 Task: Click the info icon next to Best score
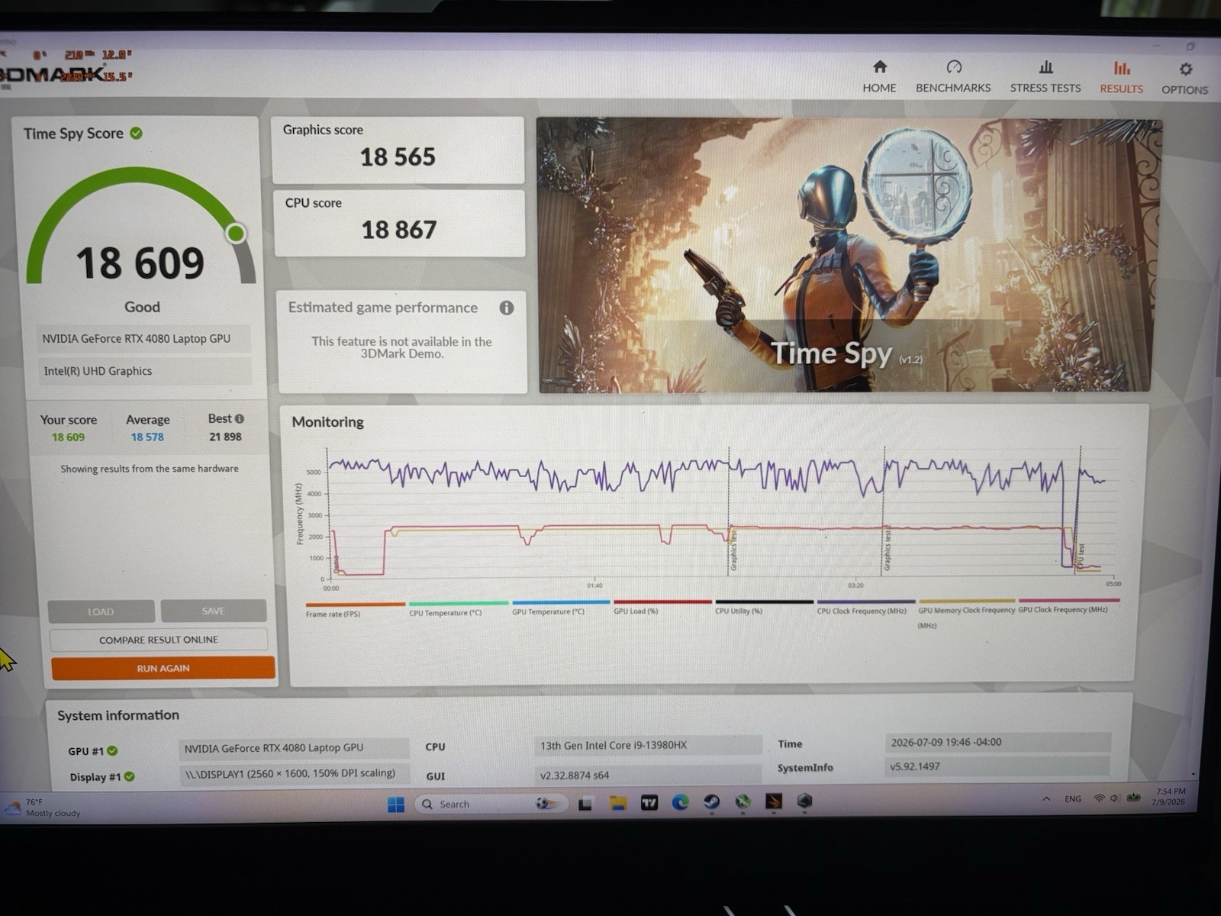point(240,418)
